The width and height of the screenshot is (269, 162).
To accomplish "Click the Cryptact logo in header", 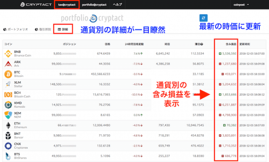I will pyautogui.click(x=36, y=5).
